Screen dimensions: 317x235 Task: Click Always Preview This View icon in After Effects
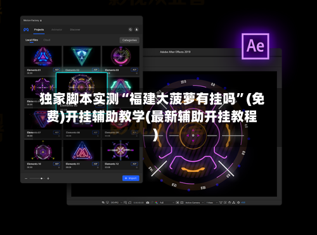pos(103,203)
